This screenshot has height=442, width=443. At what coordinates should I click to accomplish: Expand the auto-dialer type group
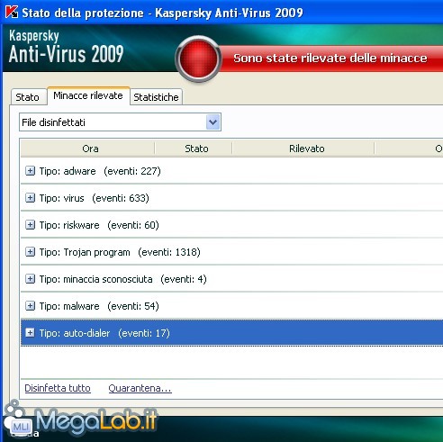pyautogui.click(x=30, y=333)
